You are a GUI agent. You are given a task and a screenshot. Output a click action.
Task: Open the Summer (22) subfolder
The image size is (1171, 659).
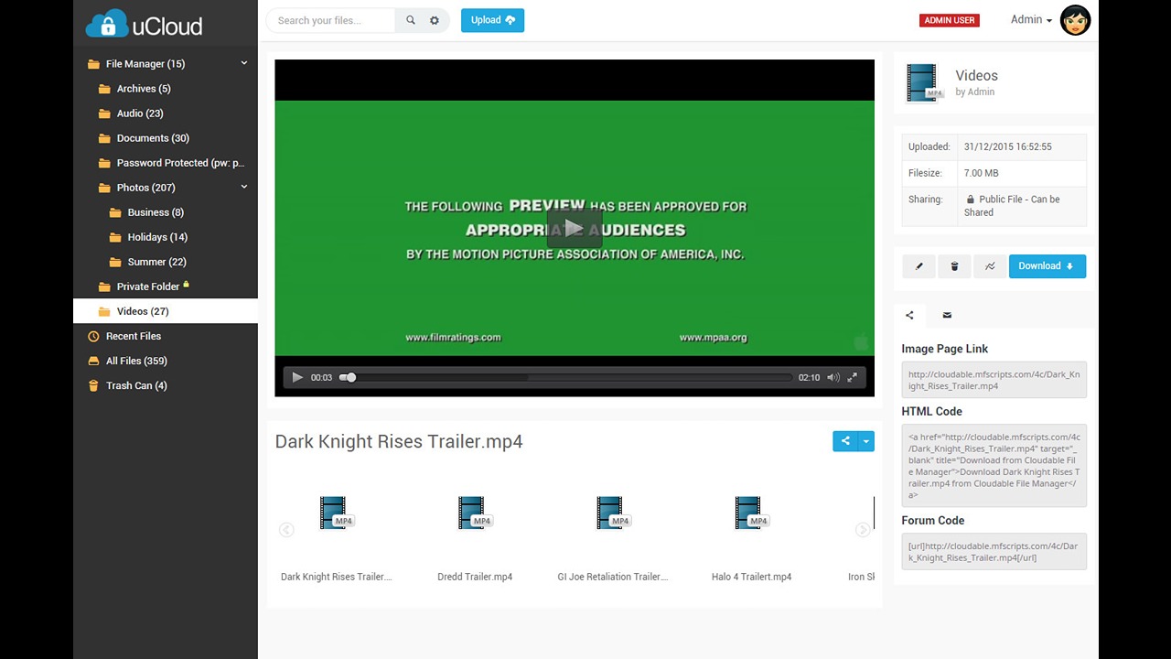tap(156, 262)
